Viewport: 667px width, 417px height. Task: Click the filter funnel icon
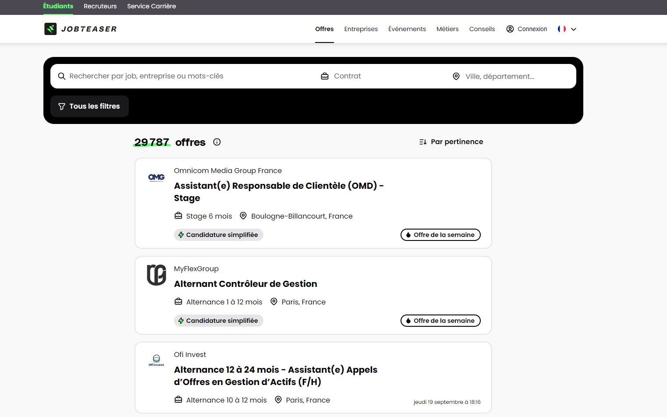[x=62, y=106]
